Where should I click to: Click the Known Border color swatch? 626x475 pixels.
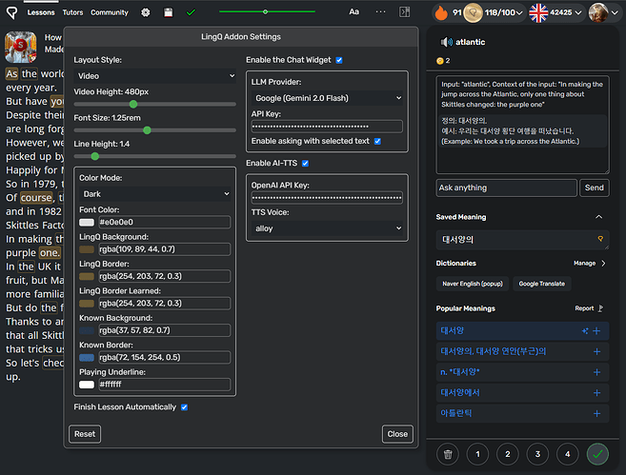[87, 357]
